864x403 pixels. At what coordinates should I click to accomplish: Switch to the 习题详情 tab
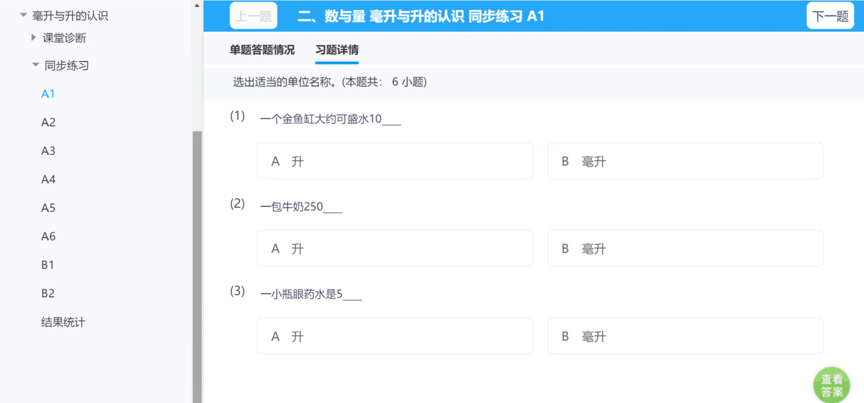point(337,50)
